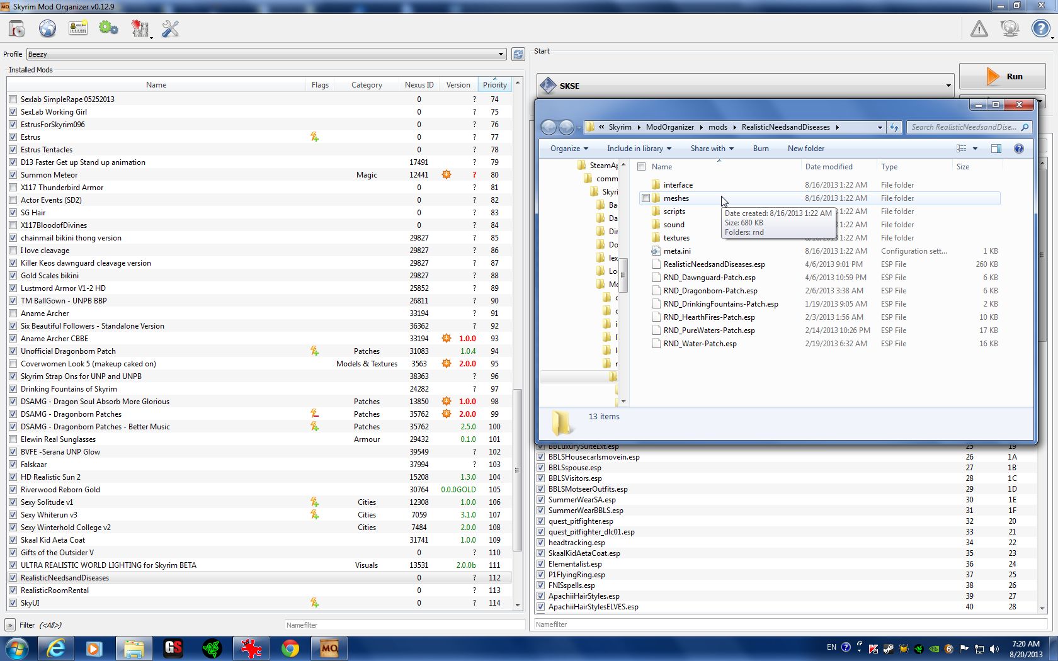Click the Share with menu

[x=712, y=149]
